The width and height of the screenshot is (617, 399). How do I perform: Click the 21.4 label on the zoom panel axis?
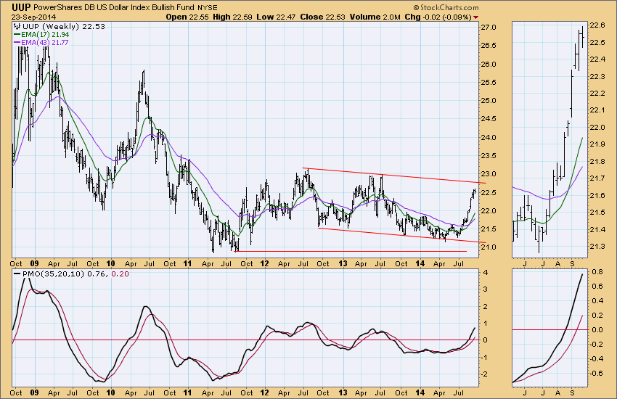pyautogui.click(x=597, y=229)
